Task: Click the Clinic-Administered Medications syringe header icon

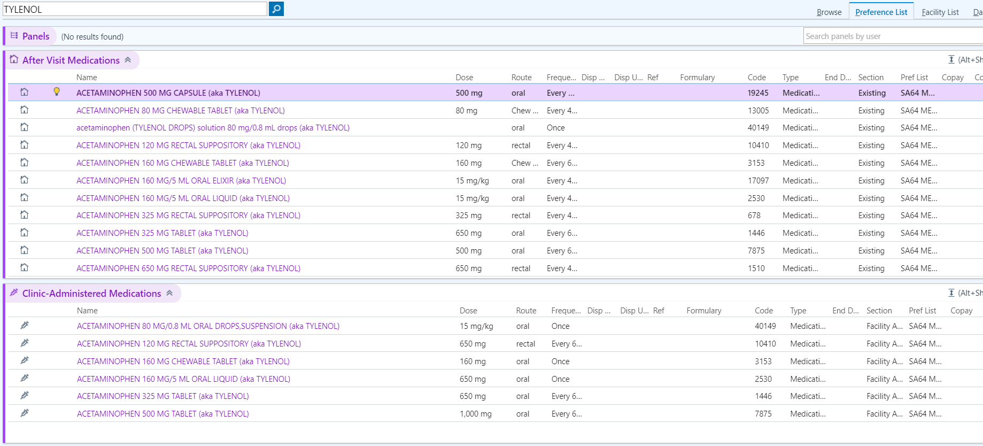Action: pos(14,293)
